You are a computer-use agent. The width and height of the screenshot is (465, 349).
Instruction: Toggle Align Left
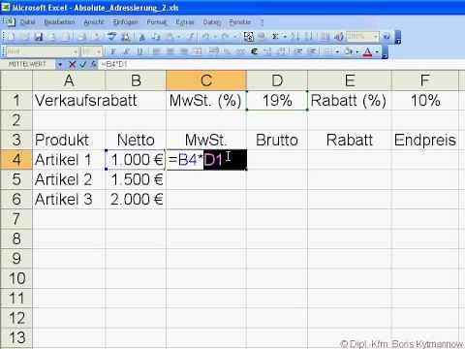pos(157,51)
